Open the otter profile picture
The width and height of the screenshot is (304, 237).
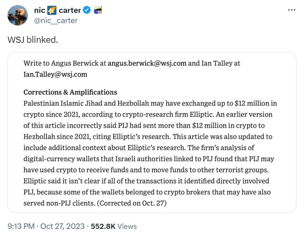tap(17, 15)
